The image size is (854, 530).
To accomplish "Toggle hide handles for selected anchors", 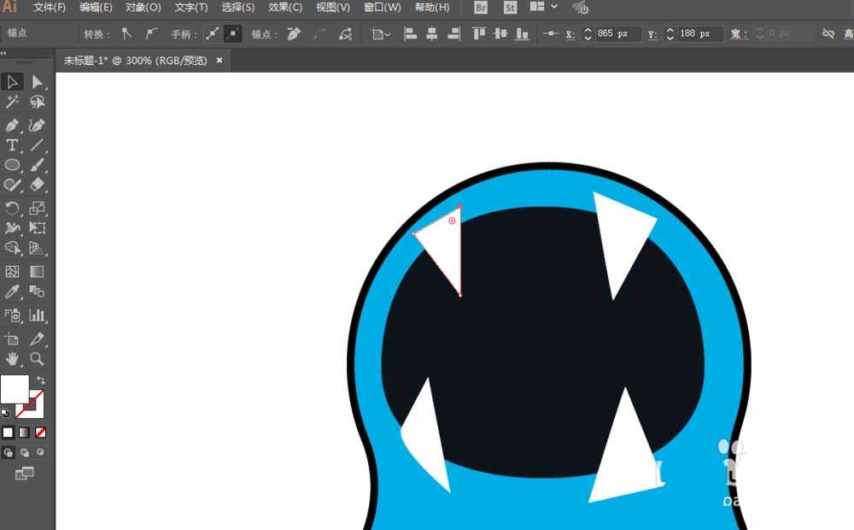I will (233, 34).
